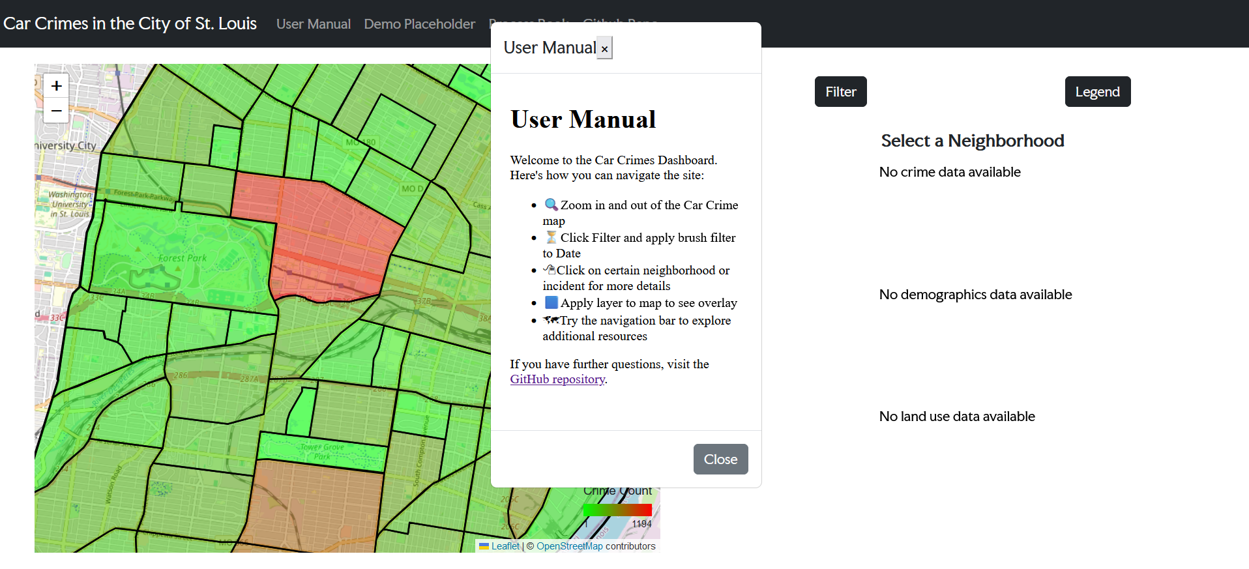The height and width of the screenshot is (569, 1249).
Task: Click the Close button in the modal footer
Action: point(720,459)
